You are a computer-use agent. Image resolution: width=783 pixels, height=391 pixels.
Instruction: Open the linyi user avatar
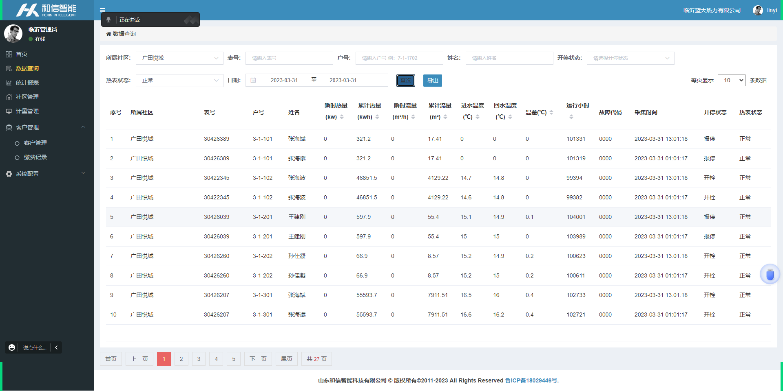click(x=758, y=10)
